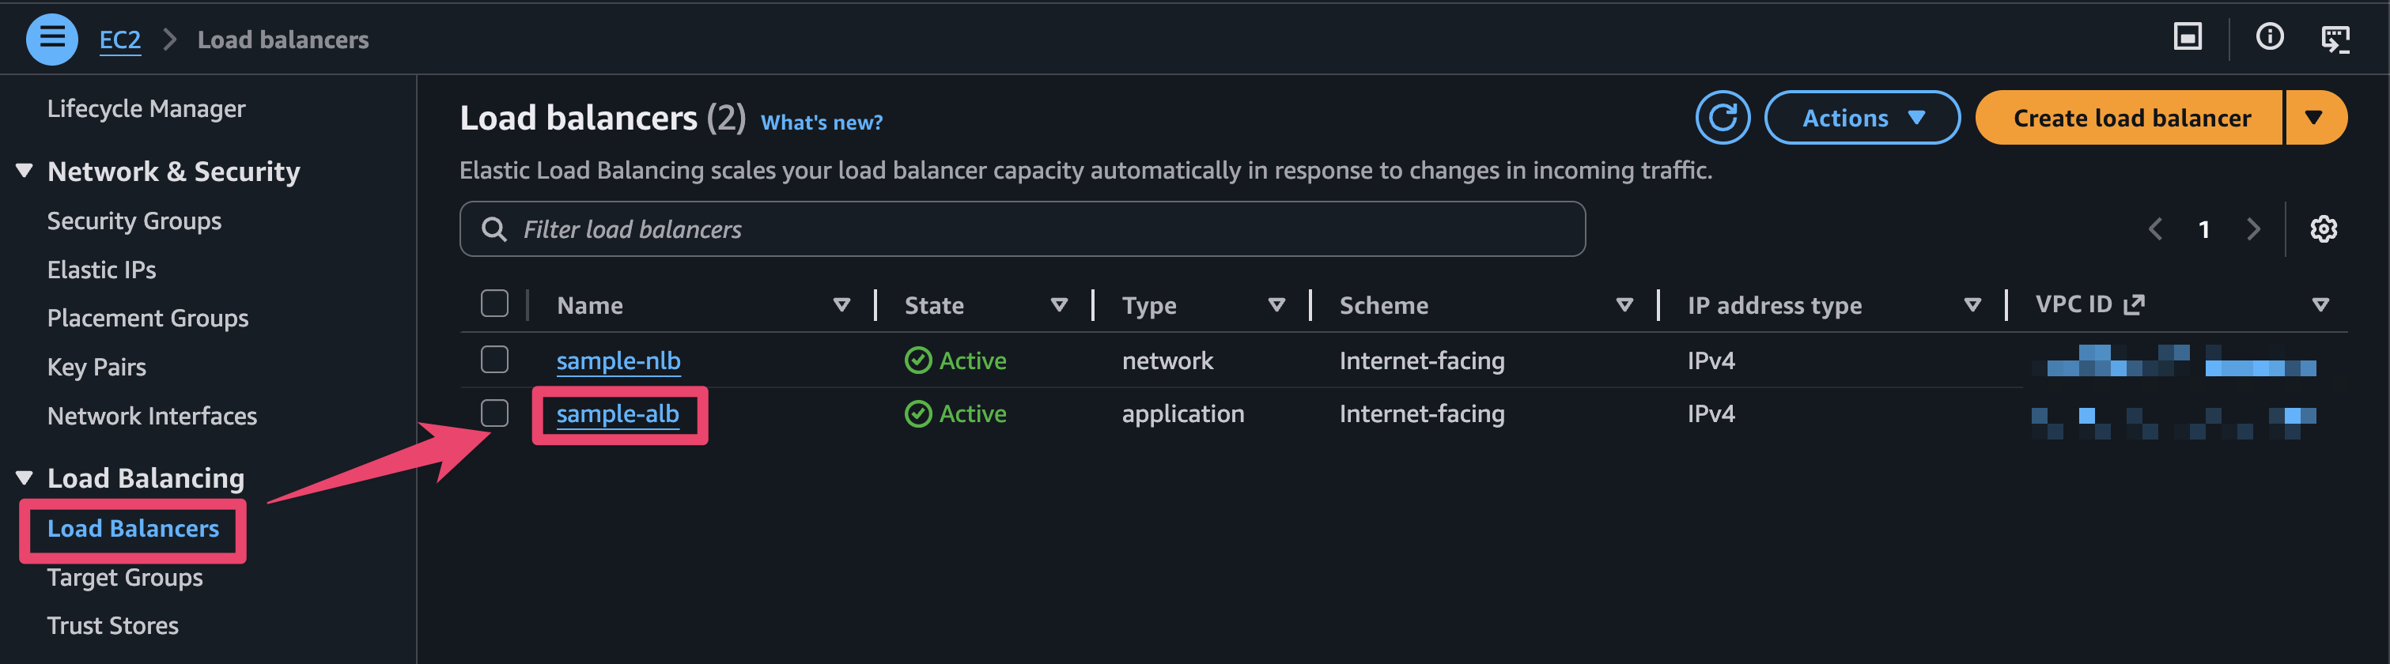This screenshot has height=664, width=2390.
Task: Open table preferences gear icon
Action: pos(2322,229)
